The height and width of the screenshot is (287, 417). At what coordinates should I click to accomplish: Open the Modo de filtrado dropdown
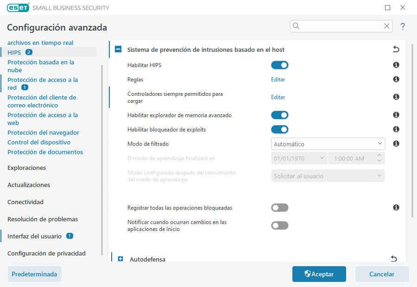pyautogui.click(x=328, y=144)
